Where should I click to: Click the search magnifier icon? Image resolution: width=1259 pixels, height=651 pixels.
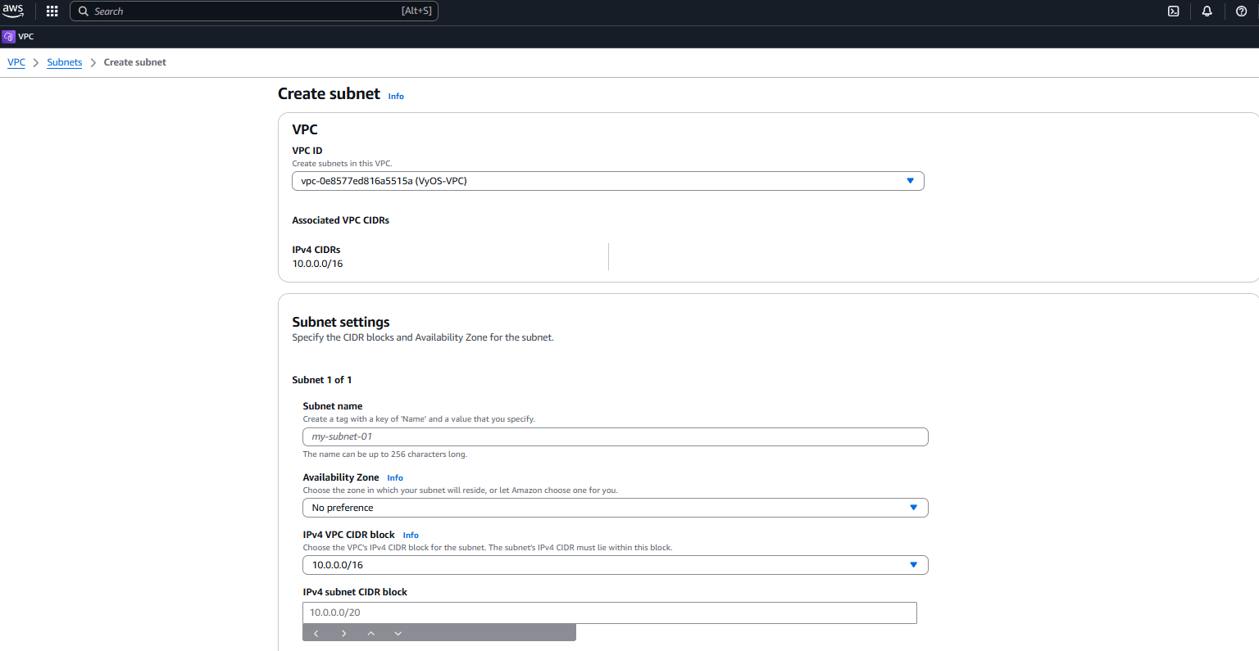pyautogui.click(x=83, y=11)
